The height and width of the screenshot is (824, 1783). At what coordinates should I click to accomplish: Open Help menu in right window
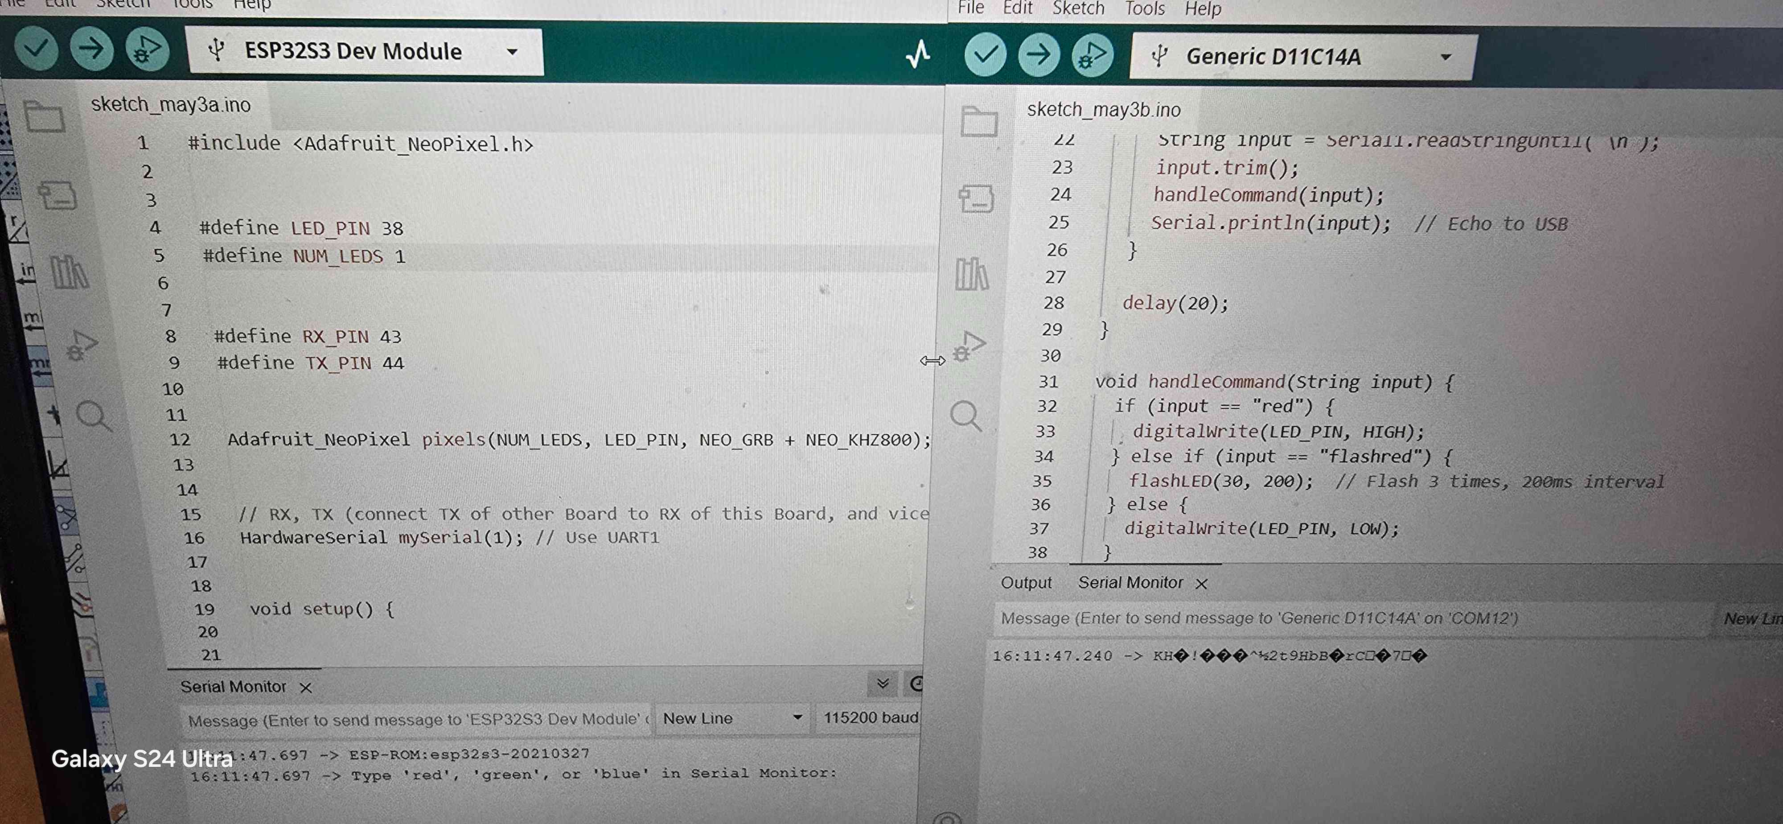click(1203, 9)
